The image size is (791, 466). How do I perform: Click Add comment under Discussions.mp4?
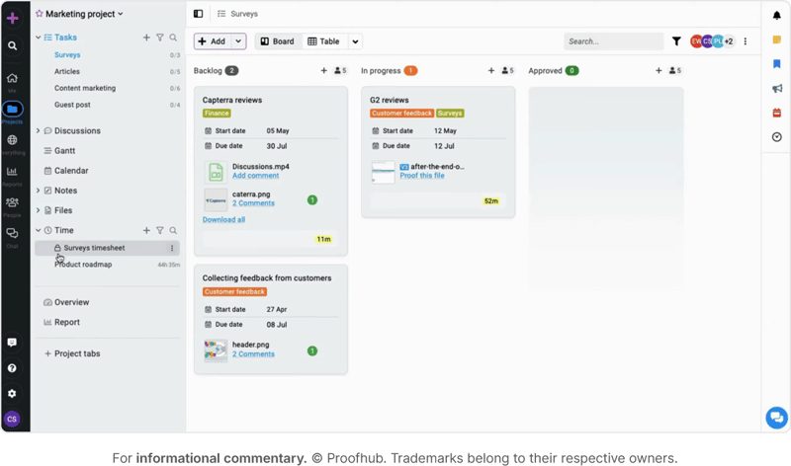coord(255,176)
